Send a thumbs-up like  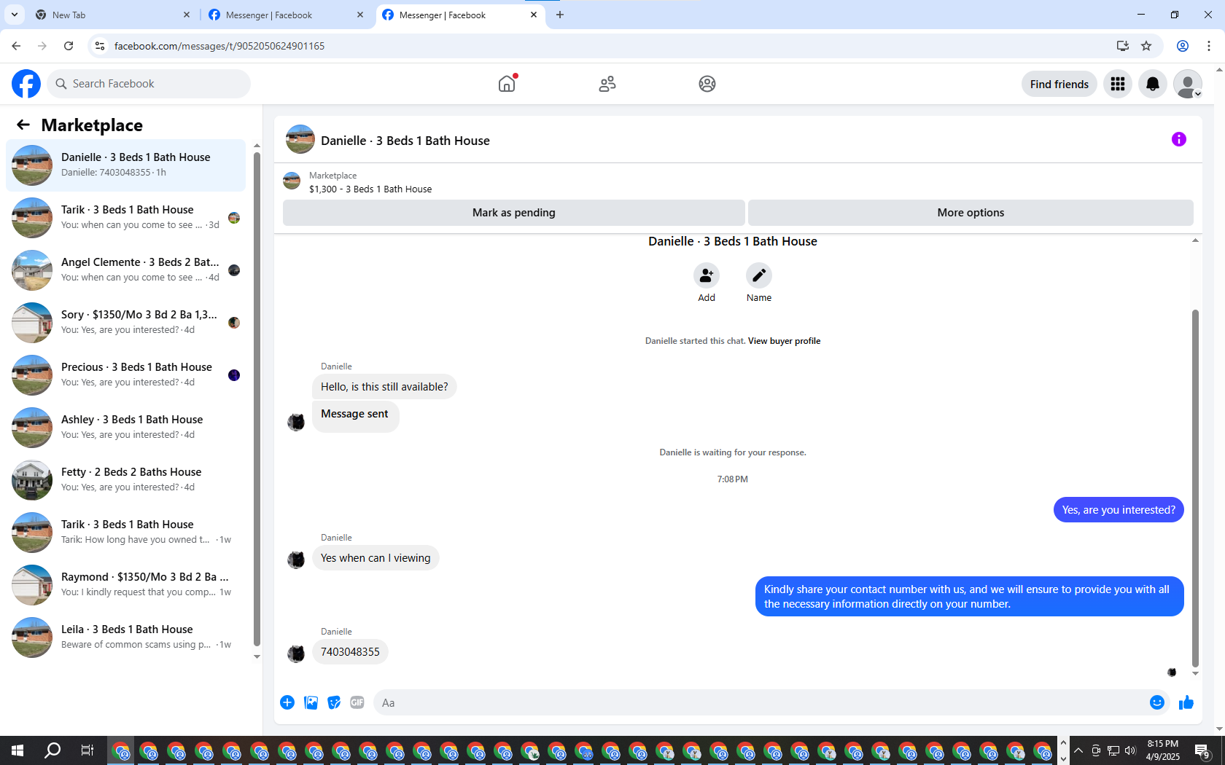tap(1186, 702)
